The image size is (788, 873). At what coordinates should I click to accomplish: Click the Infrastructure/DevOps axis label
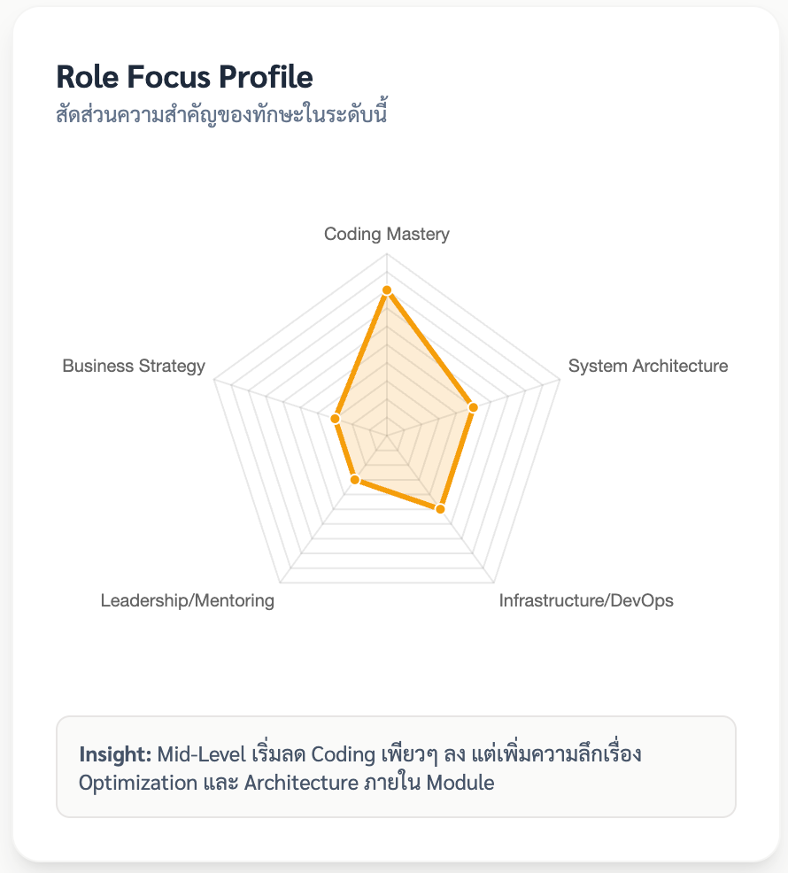pyautogui.click(x=585, y=601)
